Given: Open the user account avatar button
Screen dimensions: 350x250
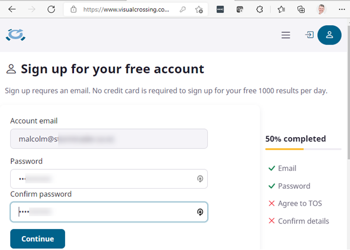Looking at the screenshot, I should 330,35.
